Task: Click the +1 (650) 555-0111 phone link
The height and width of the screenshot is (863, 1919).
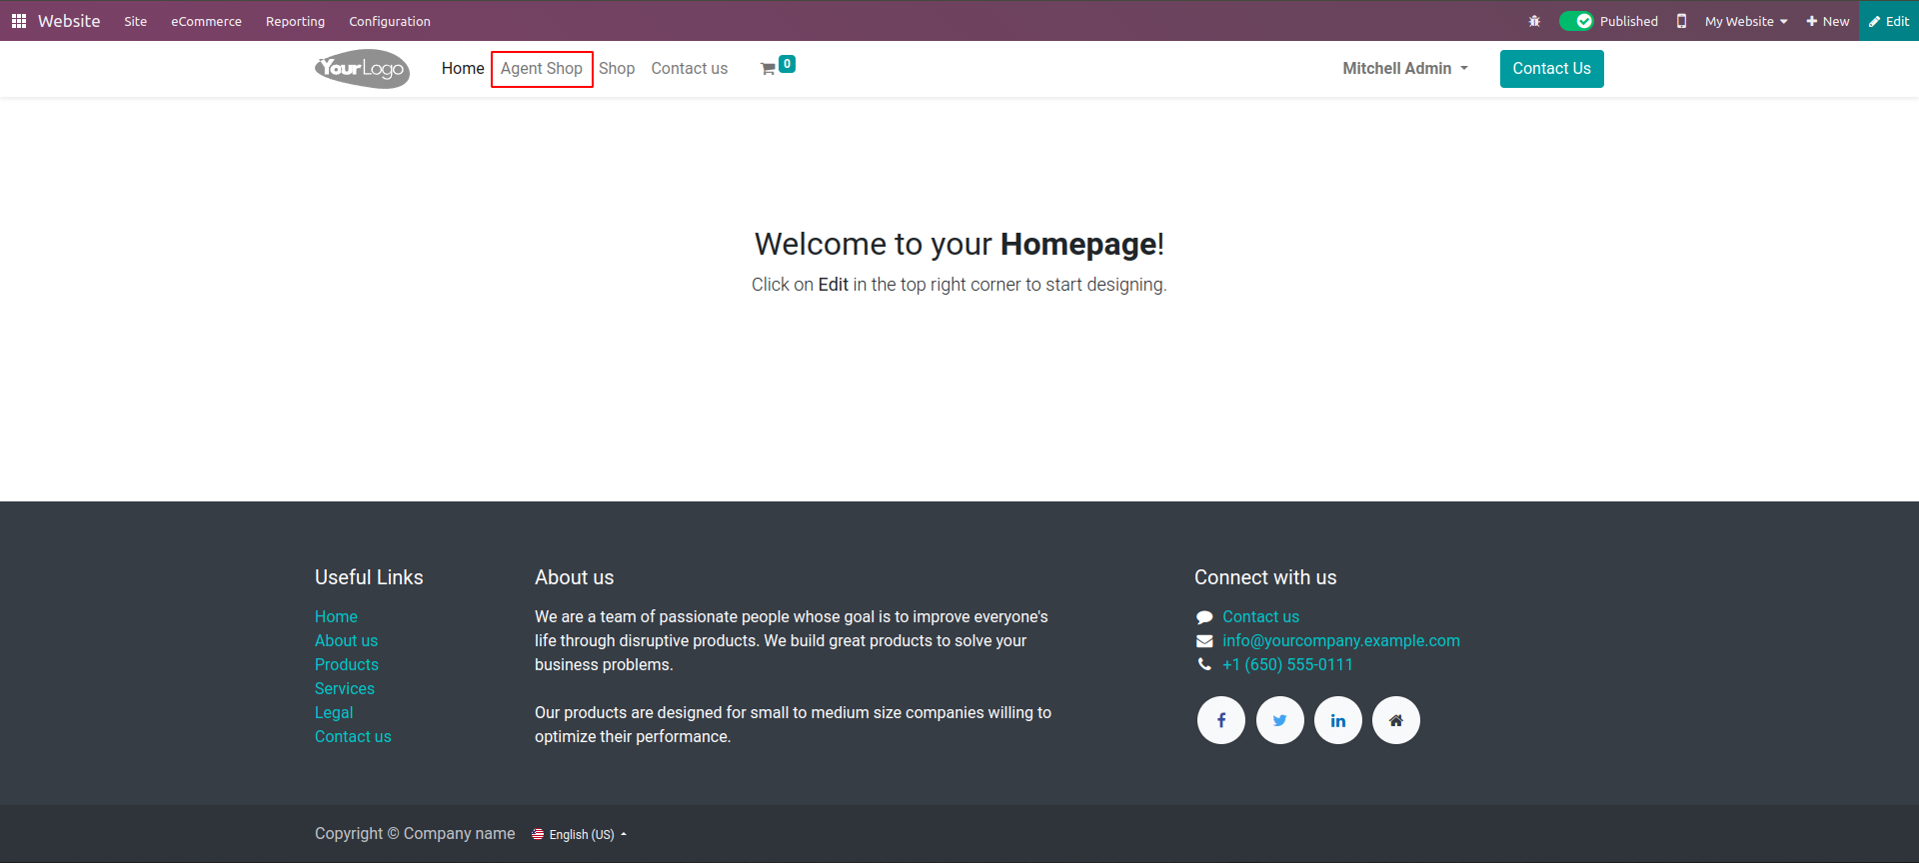Action: [1287, 664]
